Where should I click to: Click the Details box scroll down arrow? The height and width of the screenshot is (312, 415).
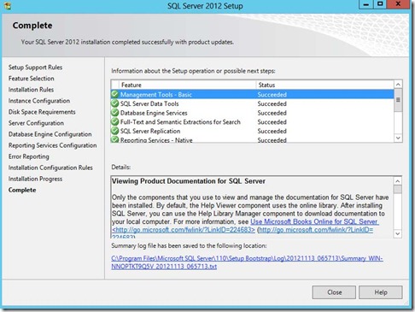click(398, 233)
